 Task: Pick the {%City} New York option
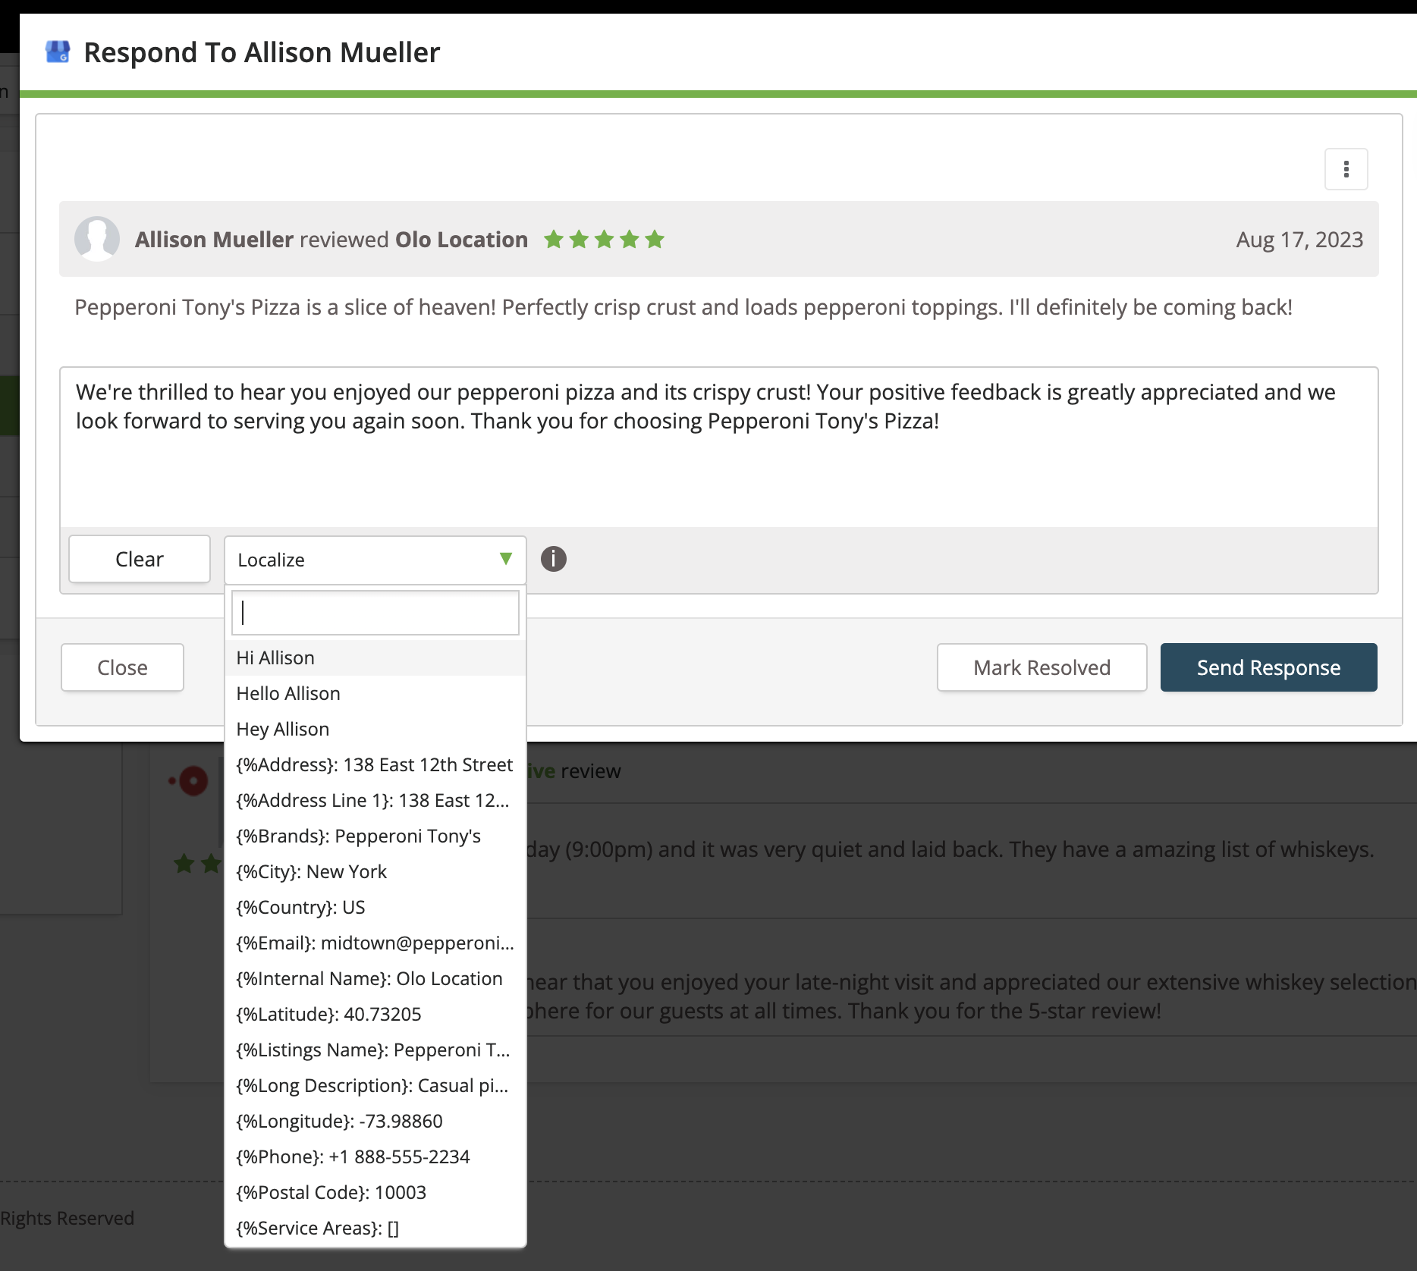375,871
